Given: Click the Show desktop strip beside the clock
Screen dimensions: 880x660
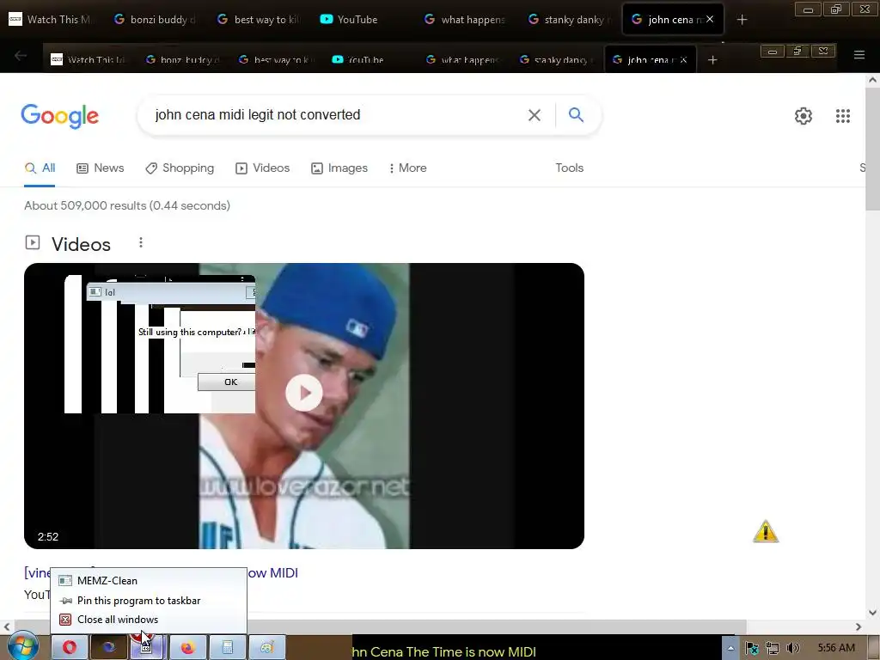Looking at the screenshot, I should (x=873, y=648).
